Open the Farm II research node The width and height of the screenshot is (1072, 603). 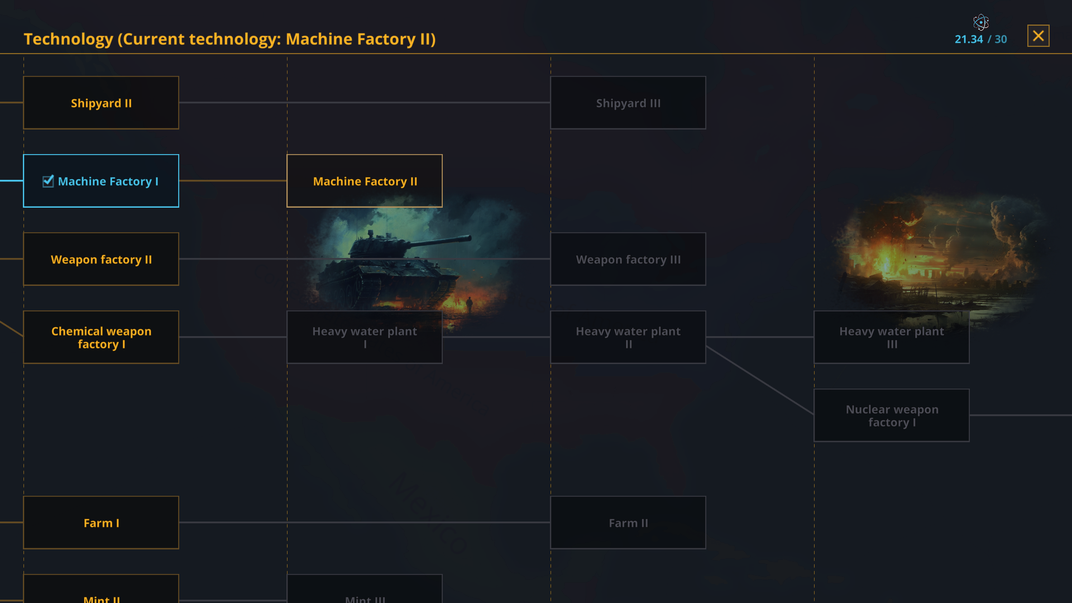tap(628, 523)
